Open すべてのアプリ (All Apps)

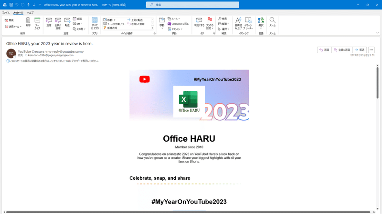click(x=95, y=23)
